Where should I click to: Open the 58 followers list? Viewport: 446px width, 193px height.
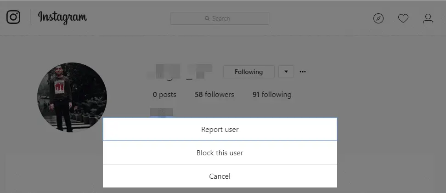click(214, 95)
